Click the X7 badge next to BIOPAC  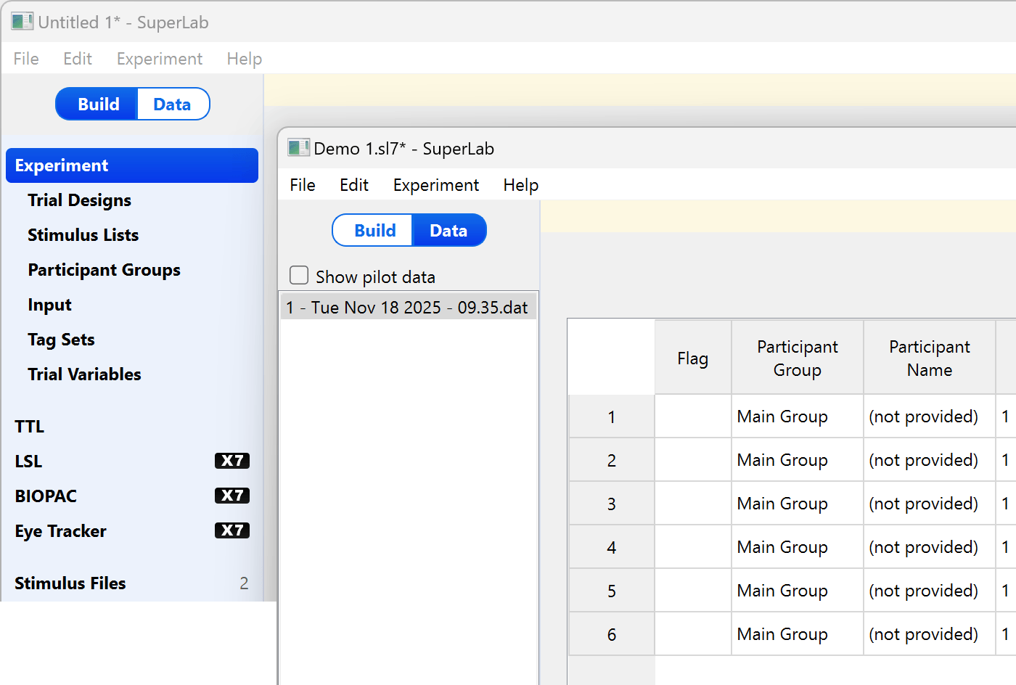point(232,496)
